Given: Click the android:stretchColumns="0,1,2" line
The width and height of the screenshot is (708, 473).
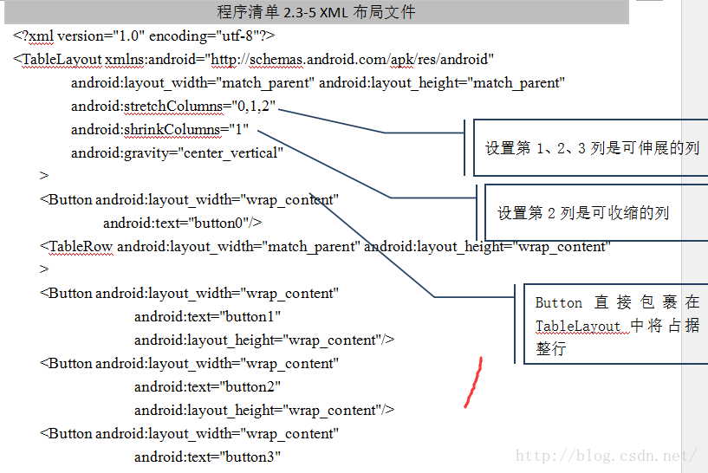Looking at the screenshot, I should point(173,107).
